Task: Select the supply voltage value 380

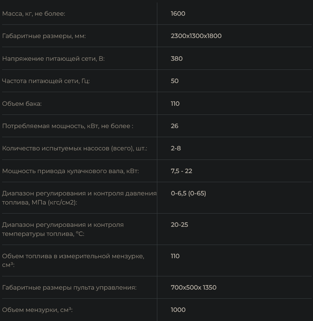Action: pos(177,59)
